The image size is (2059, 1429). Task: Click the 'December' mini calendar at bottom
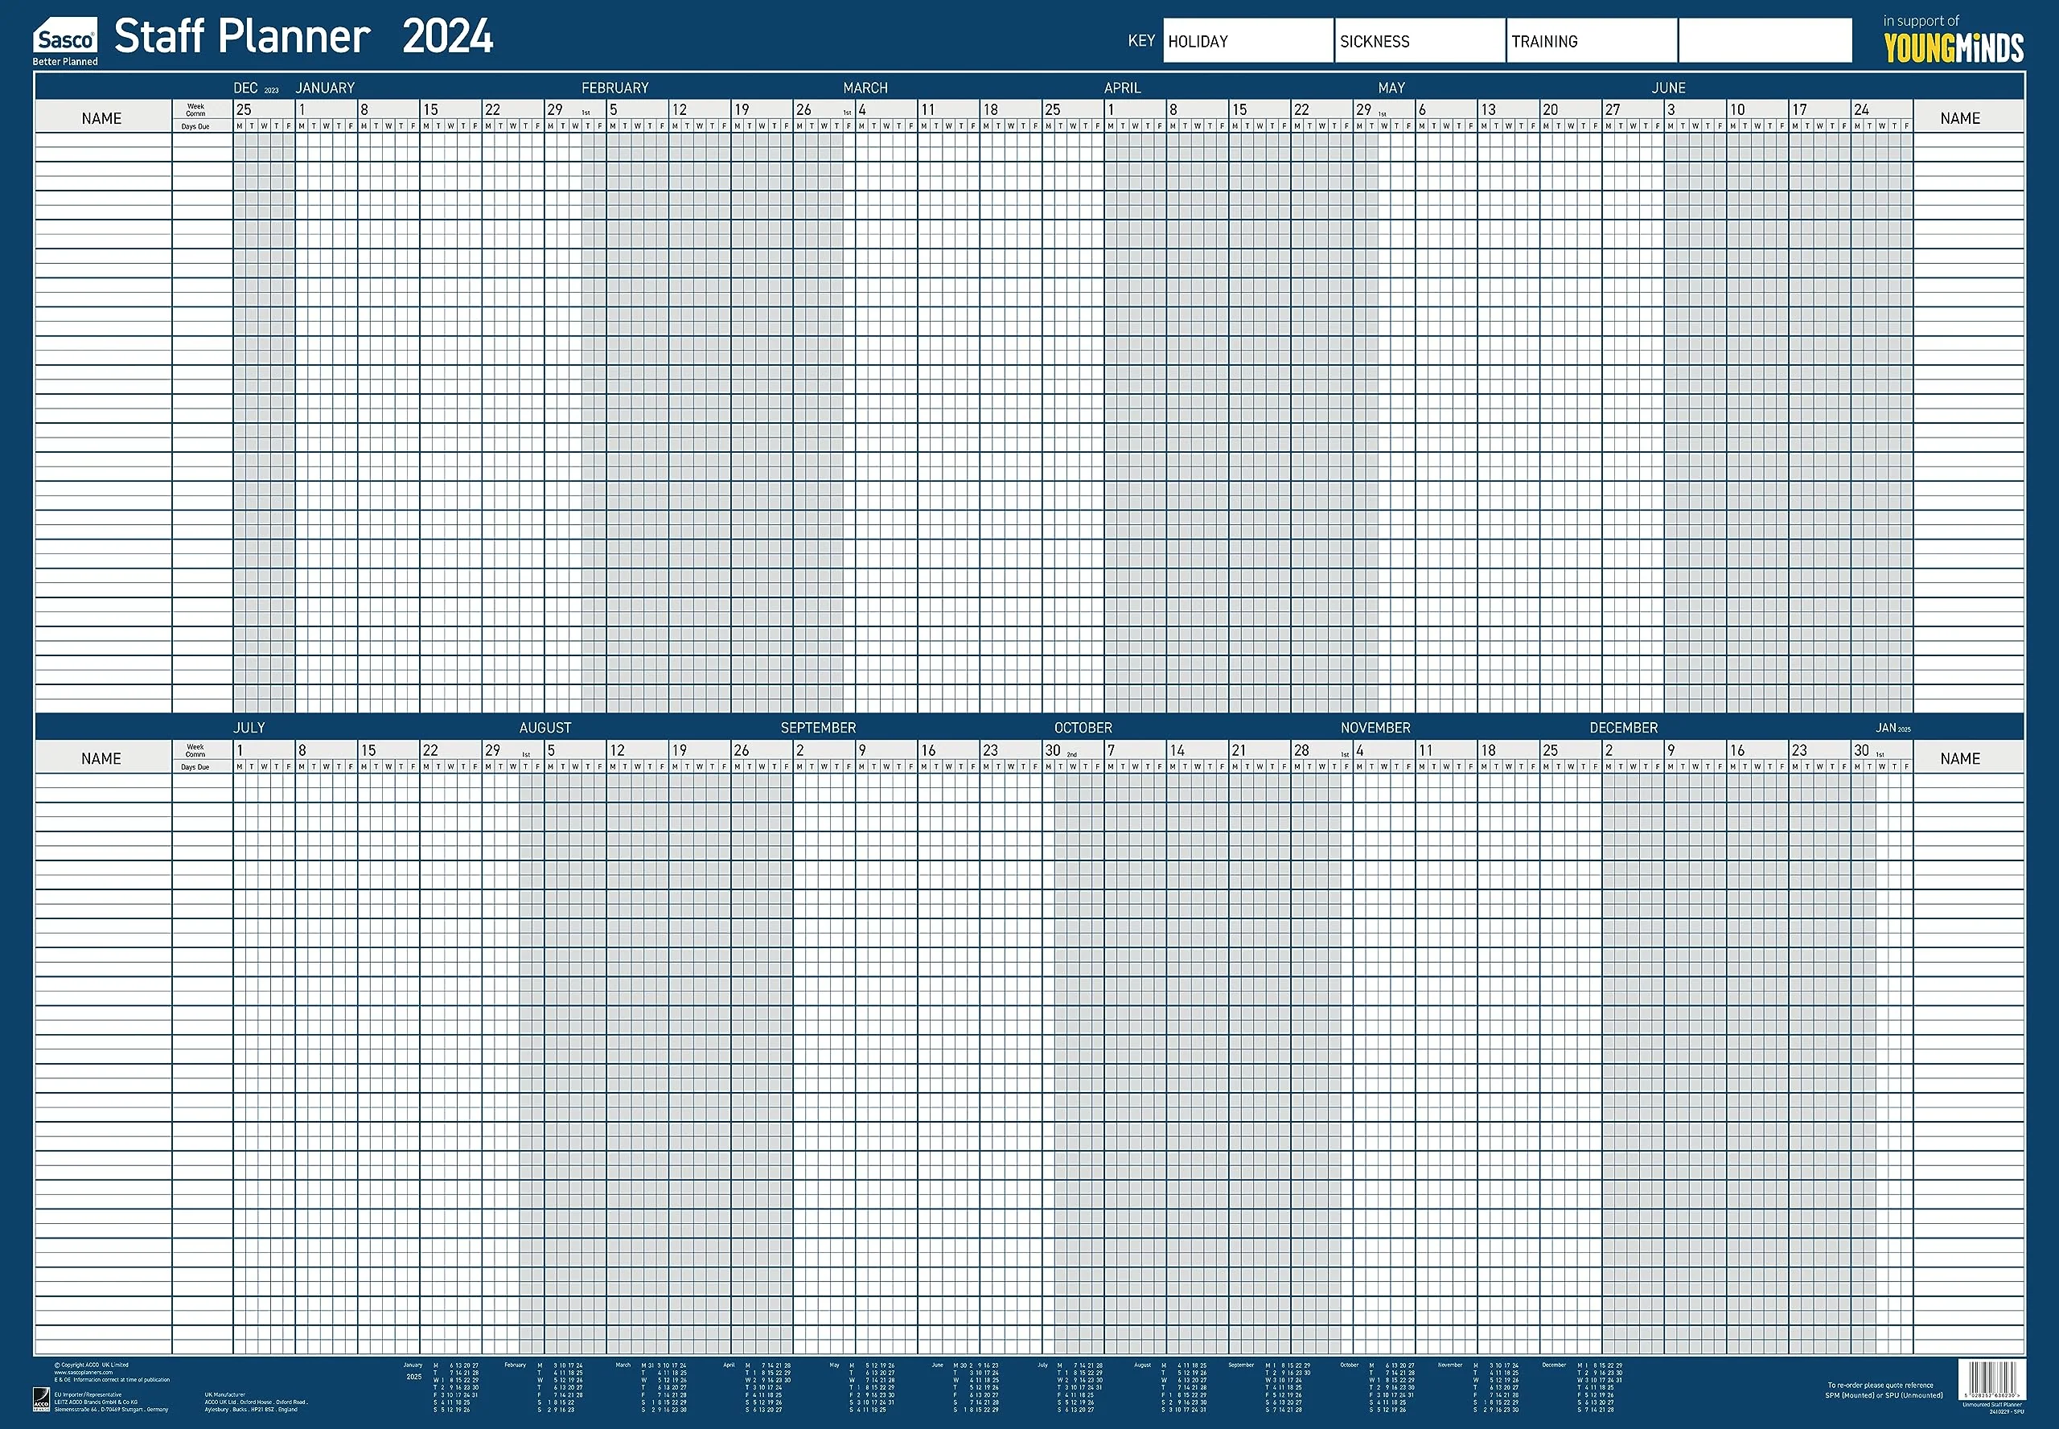1583,1388
